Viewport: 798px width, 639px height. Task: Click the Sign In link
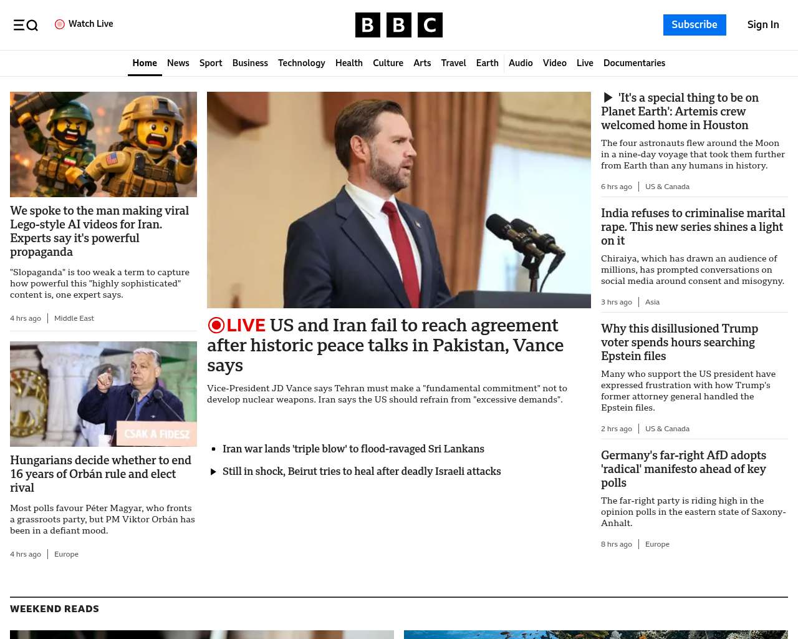[x=762, y=25]
